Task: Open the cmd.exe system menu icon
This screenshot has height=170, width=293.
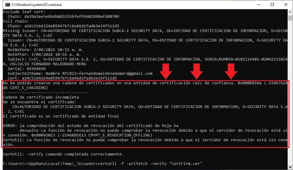Action: tap(7, 5)
